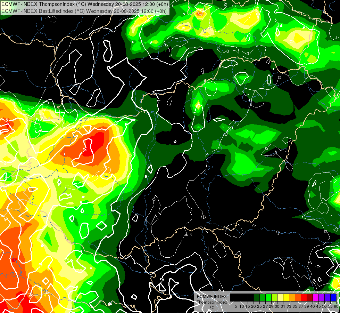Select the purple 45–50 legend swatch

coord(322,297)
